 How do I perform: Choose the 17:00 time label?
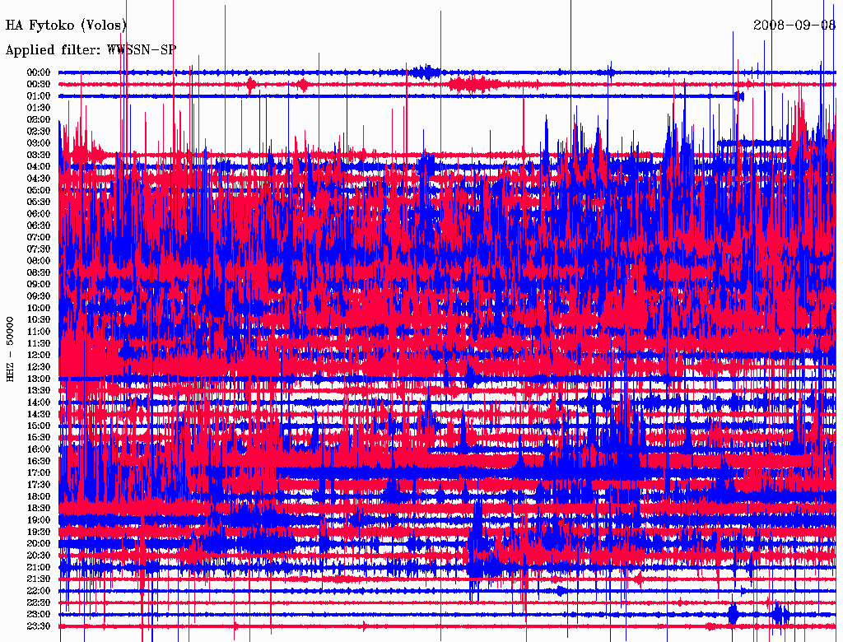click(x=39, y=473)
